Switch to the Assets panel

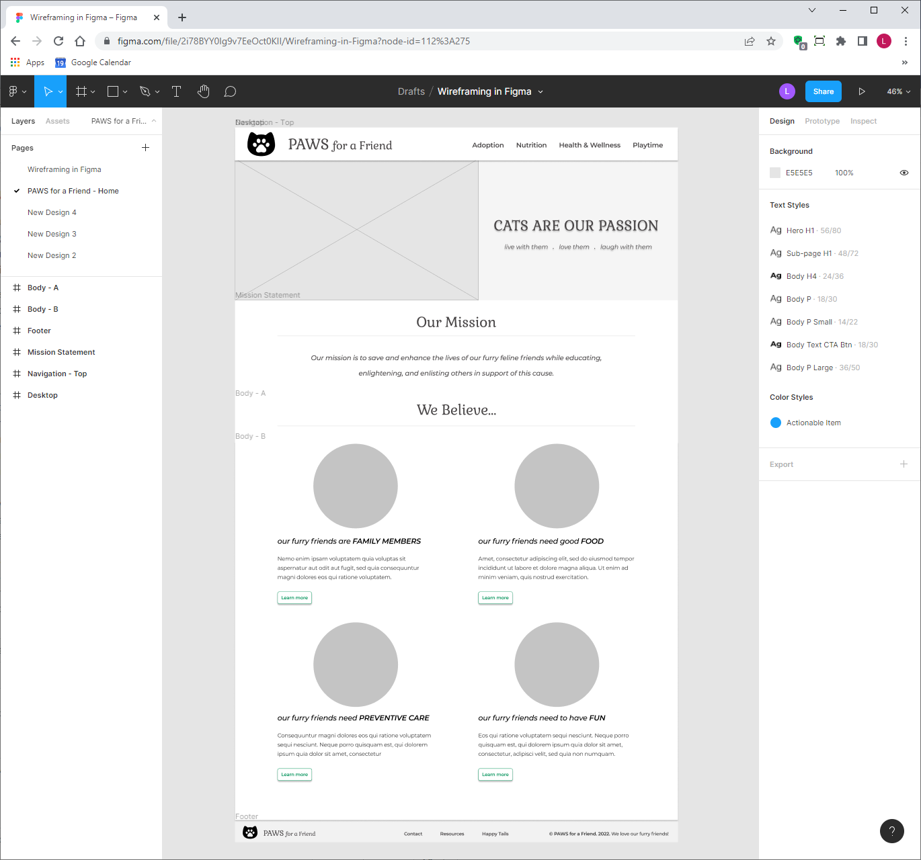point(57,121)
